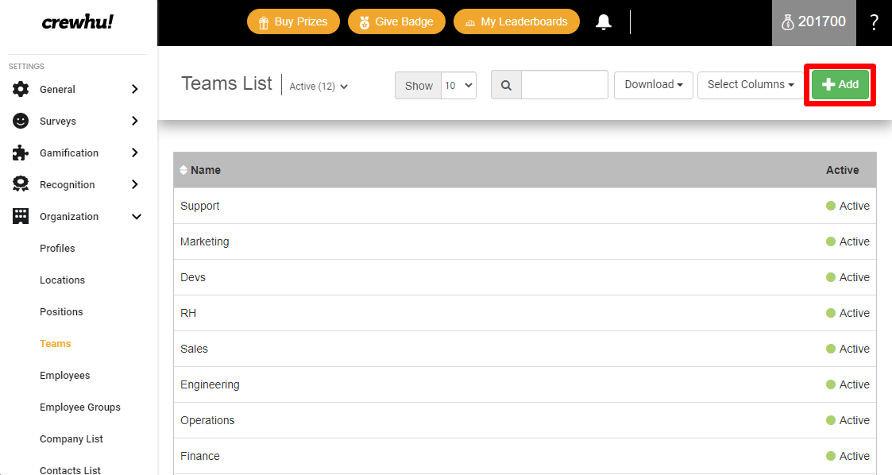Click into the teams search field
Screen dimensions: 892x475
pyautogui.click(x=564, y=85)
